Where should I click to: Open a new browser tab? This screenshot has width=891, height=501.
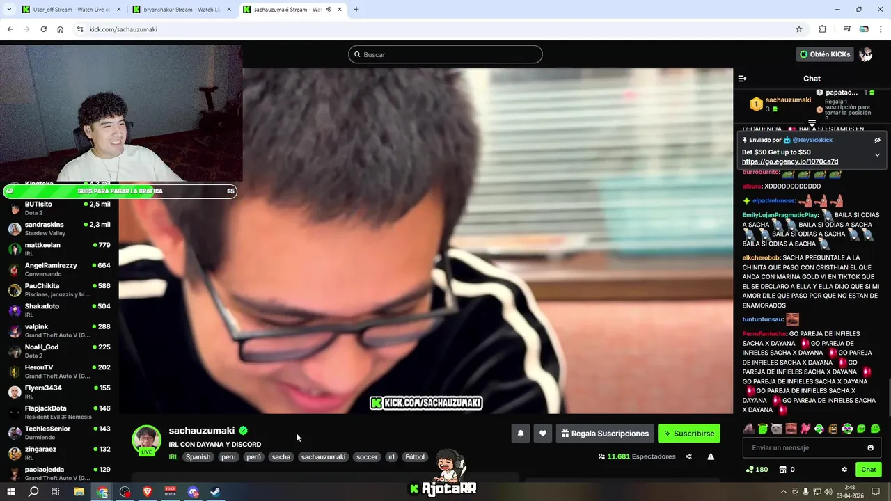click(x=356, y=10)
